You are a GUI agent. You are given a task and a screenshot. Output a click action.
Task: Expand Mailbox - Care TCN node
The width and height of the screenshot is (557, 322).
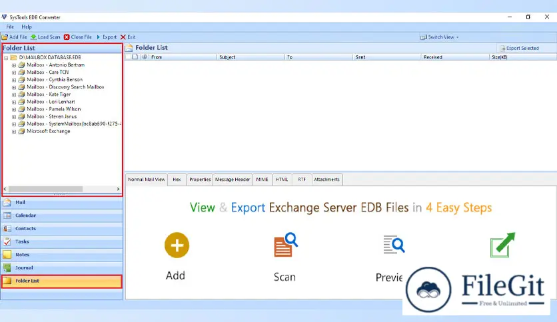pos(14,73)
